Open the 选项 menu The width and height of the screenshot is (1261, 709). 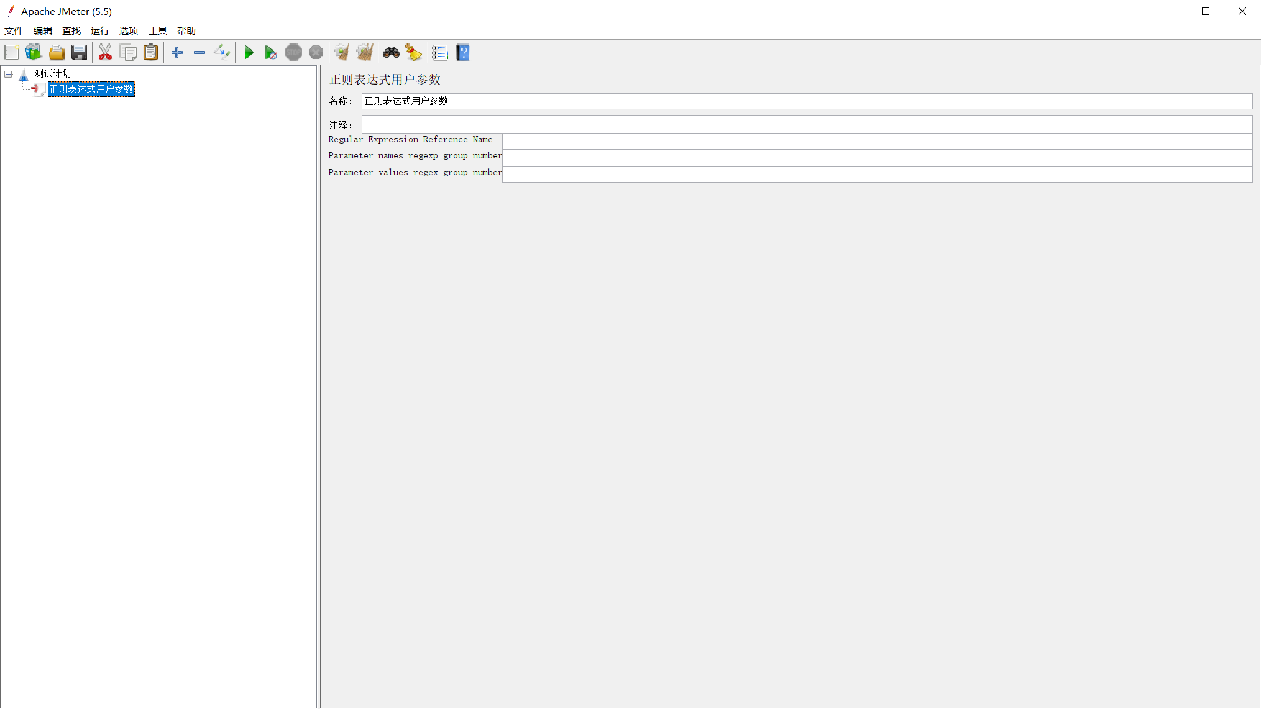click(x=129, y=30)
